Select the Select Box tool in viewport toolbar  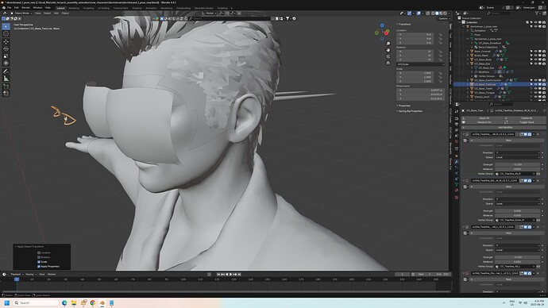(6, 26)
